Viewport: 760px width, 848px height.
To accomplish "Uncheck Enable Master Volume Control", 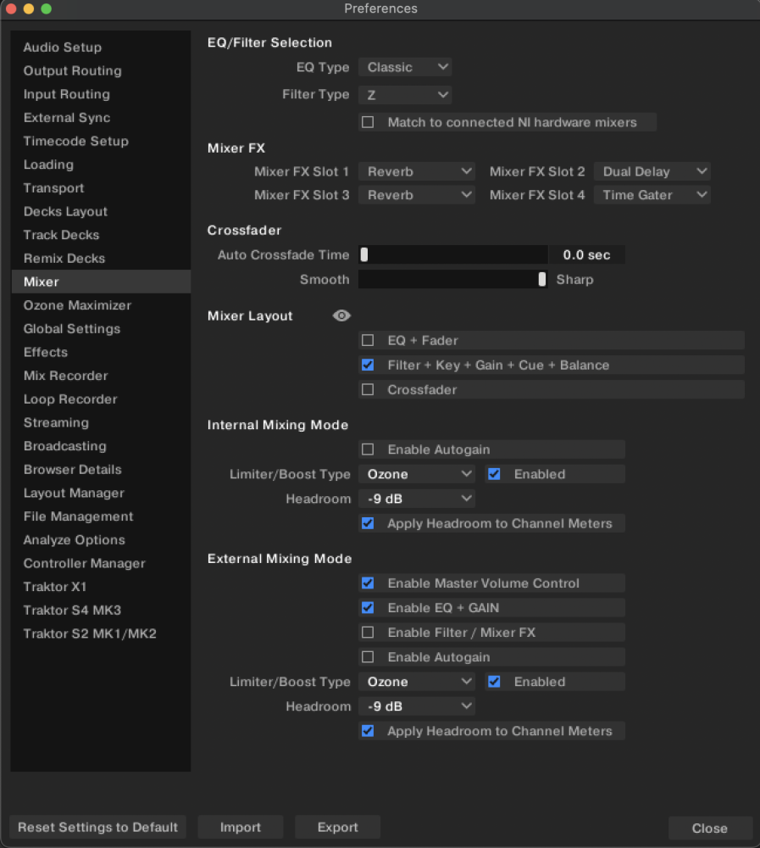I will coord(368,583).
